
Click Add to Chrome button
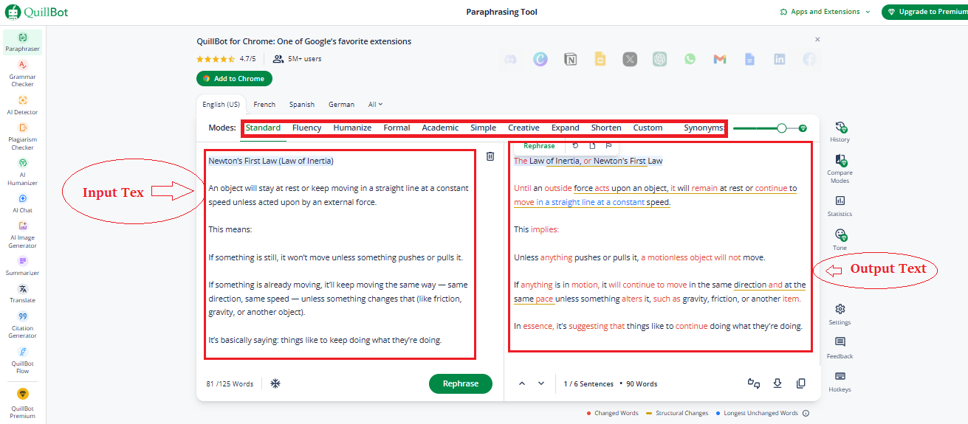coord(235,79)
